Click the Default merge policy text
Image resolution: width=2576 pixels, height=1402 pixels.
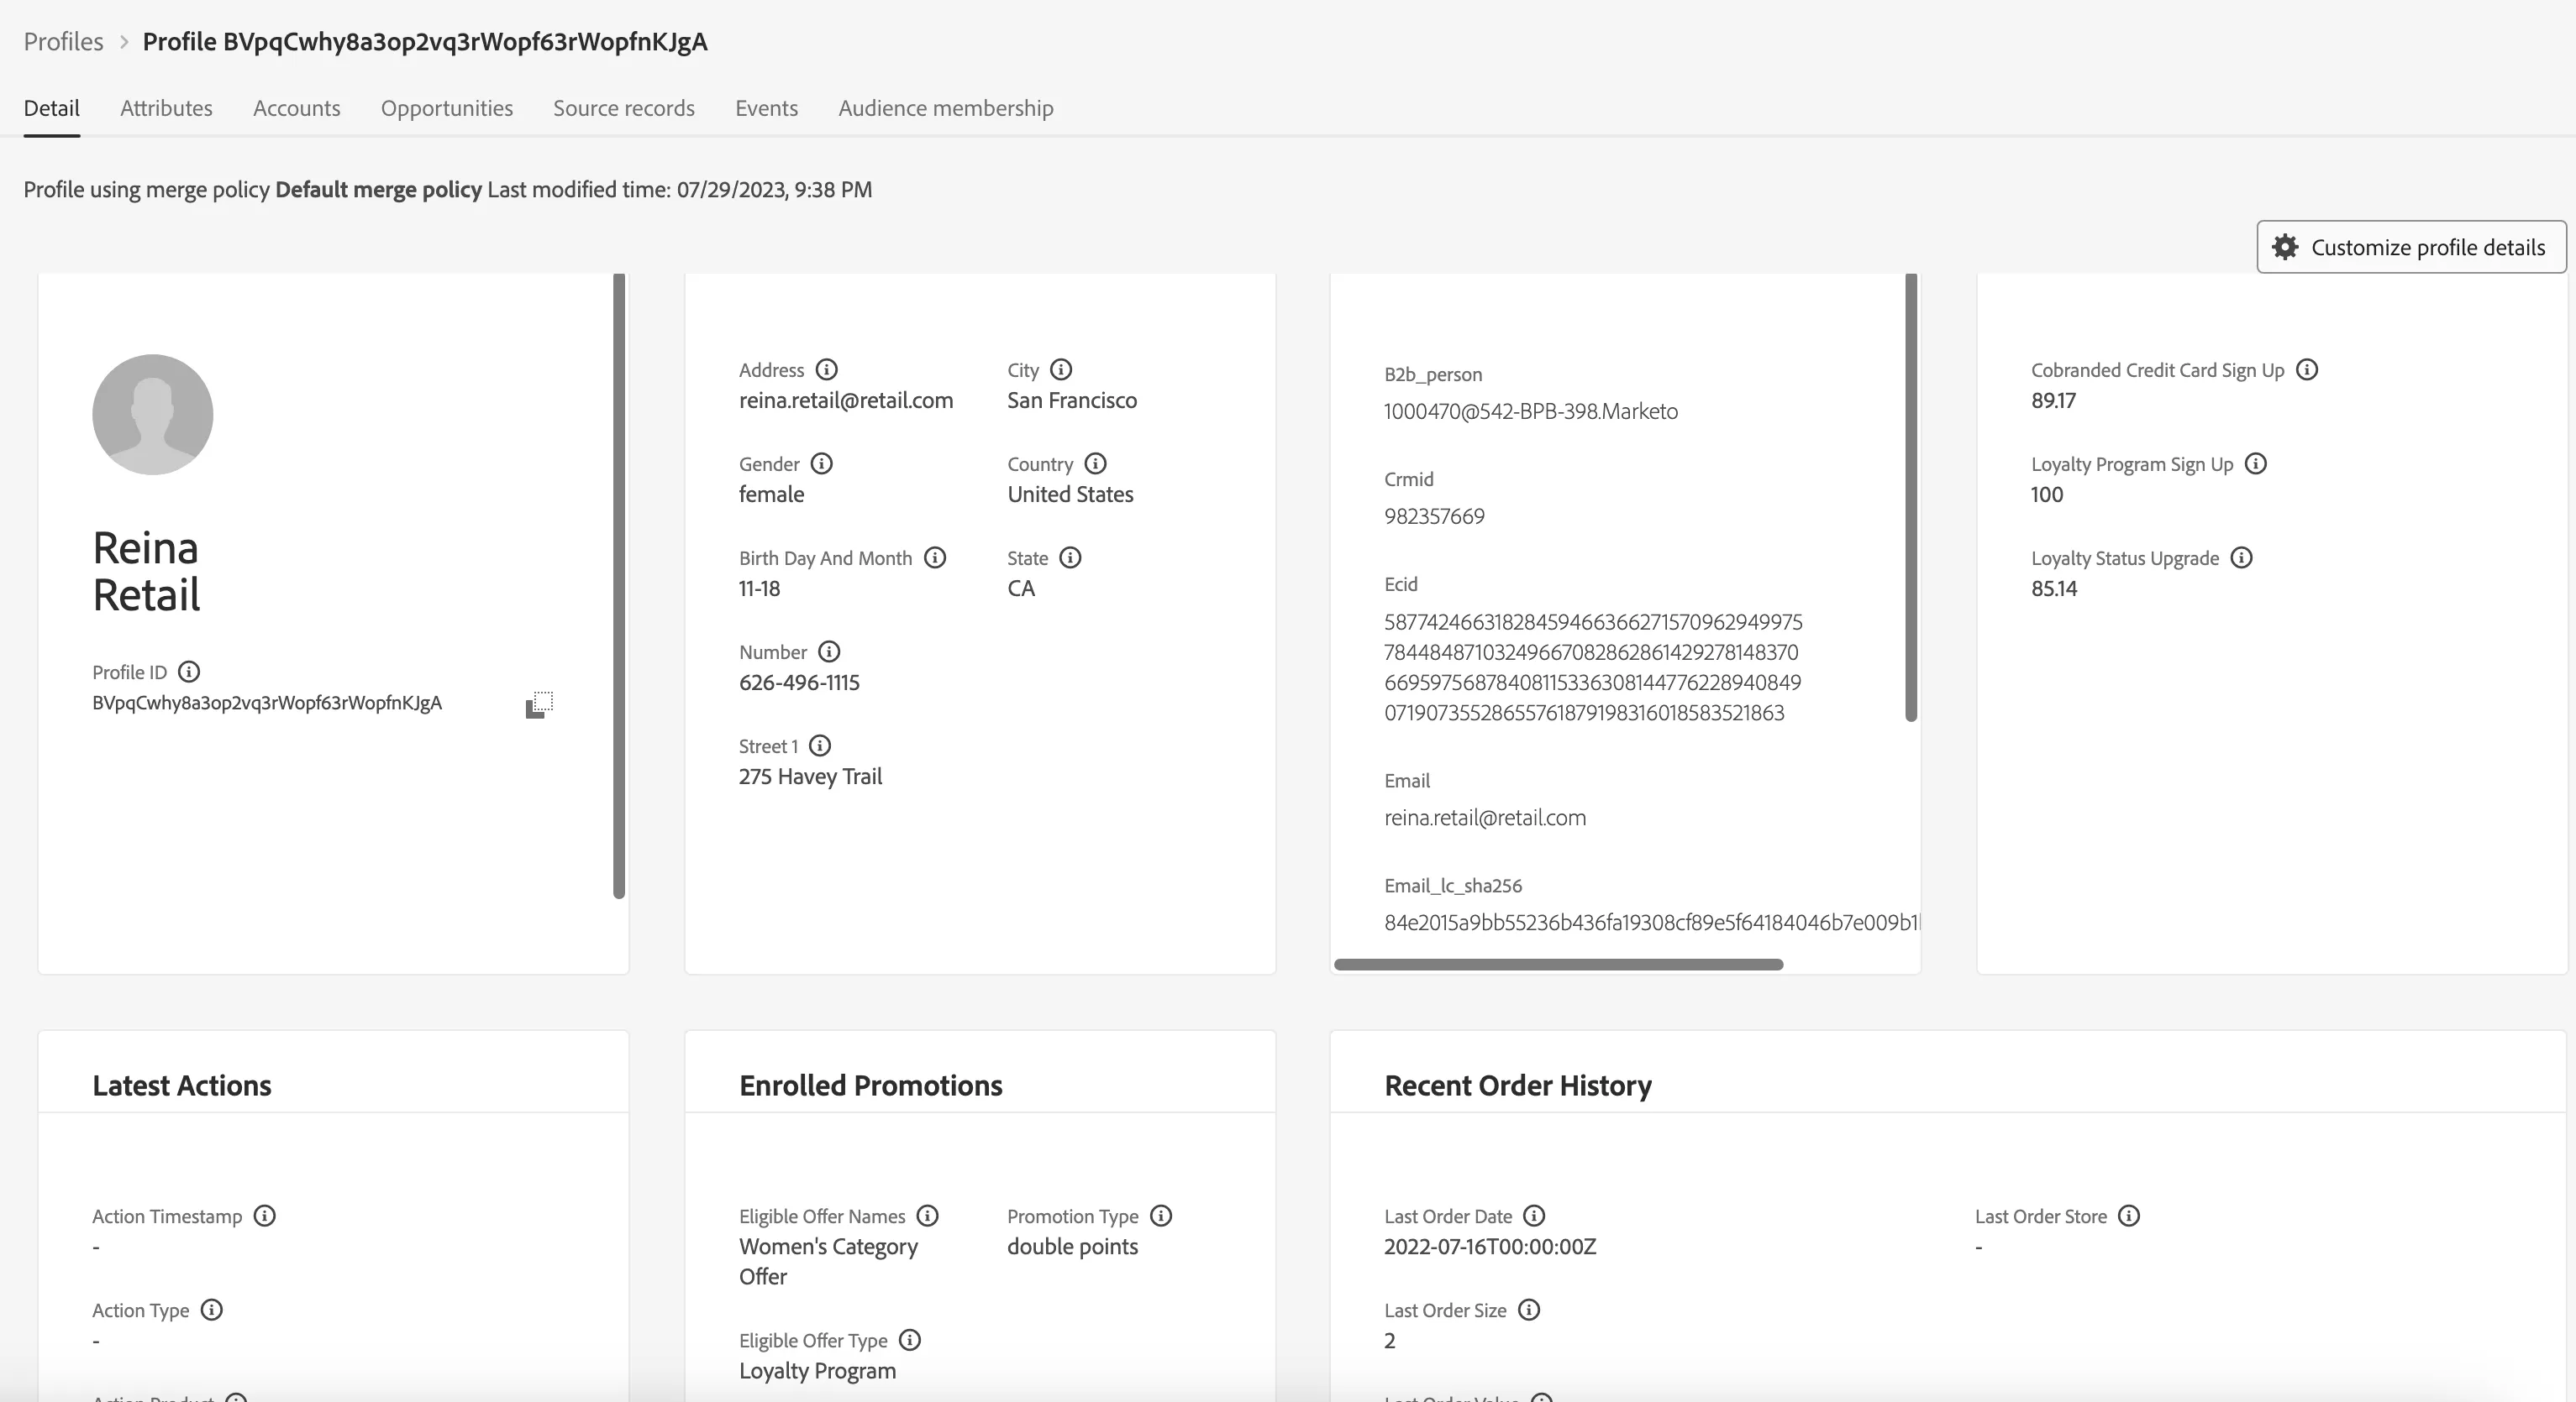point(378,190)
